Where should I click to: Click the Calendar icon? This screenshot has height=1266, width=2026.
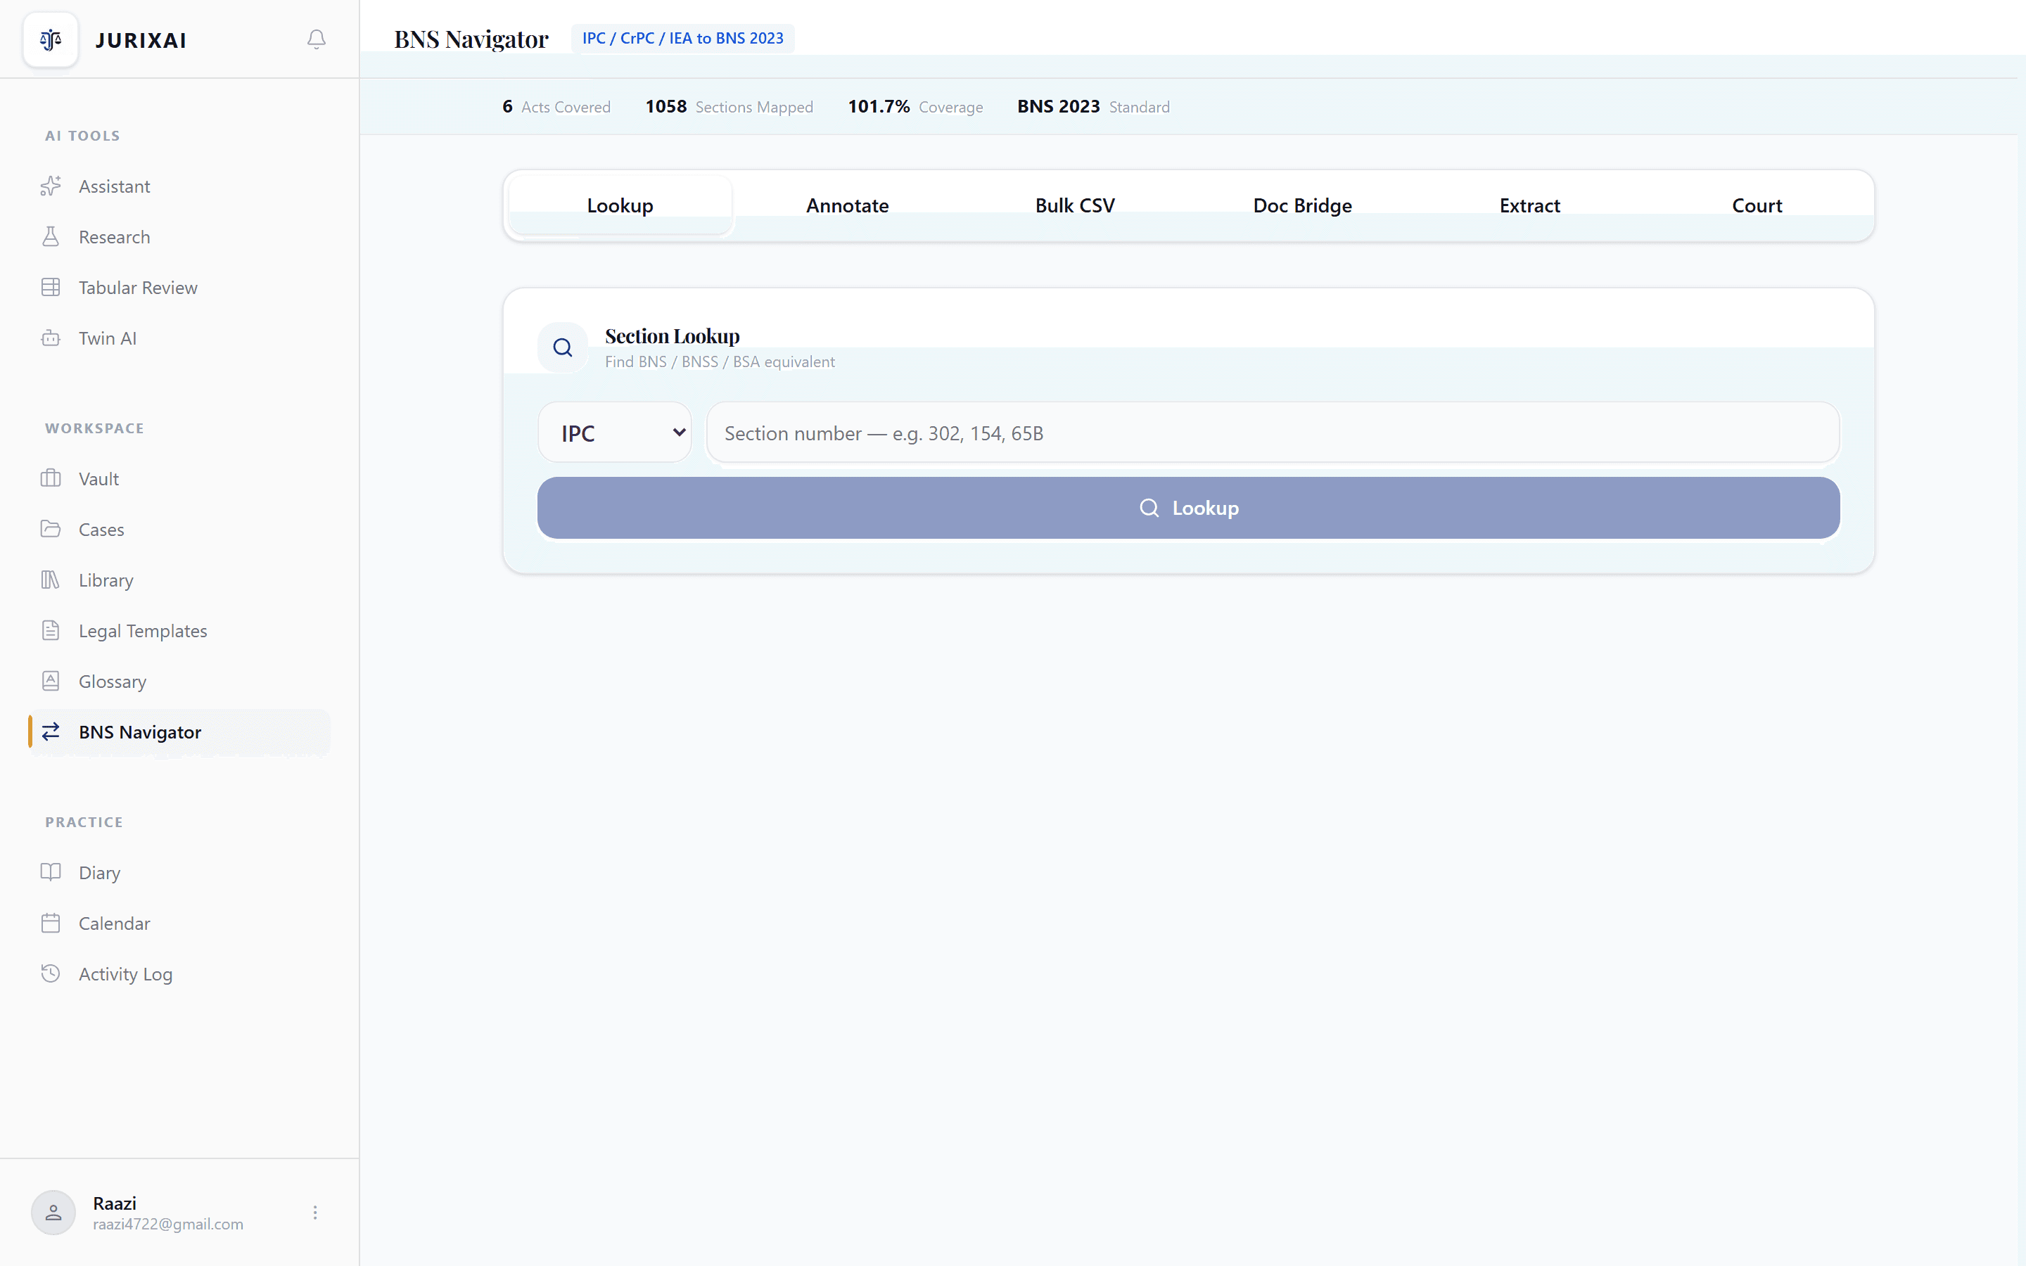point(50,923)
